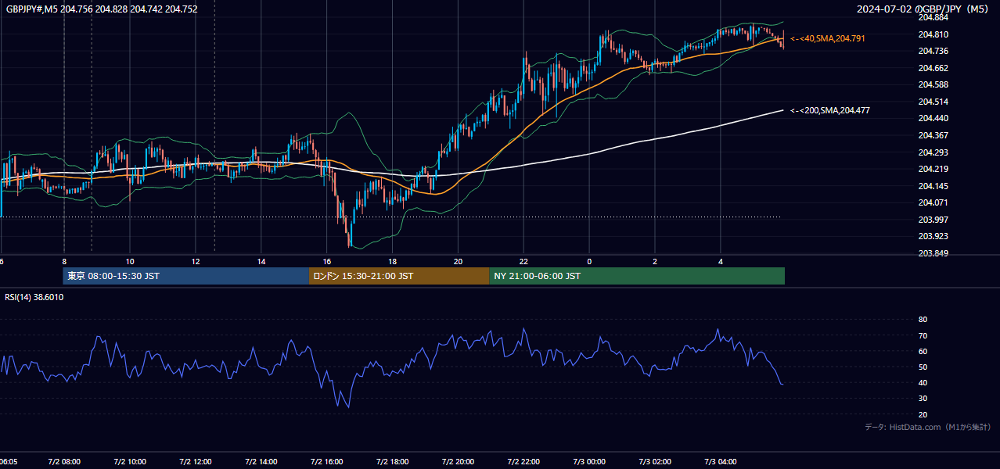Click price axis label 204.293
This screenshot has width=1000, height=469.
pos(933,152)
